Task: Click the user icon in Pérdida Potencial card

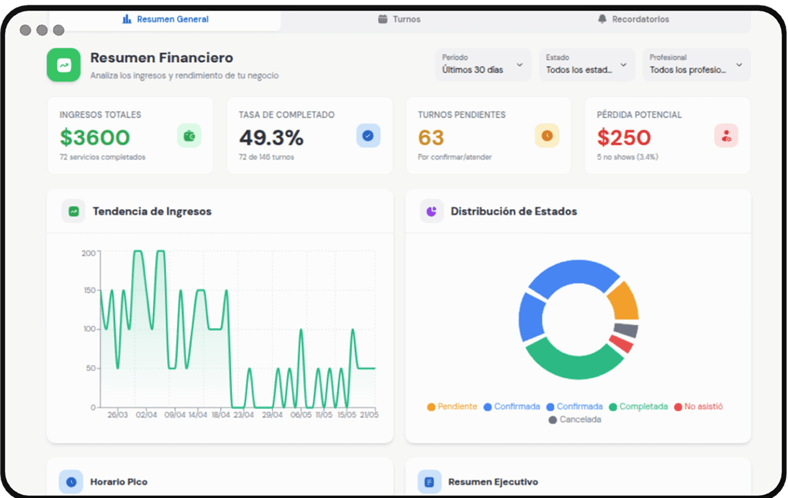Action: pyautogui.click(x=726, y=136)
